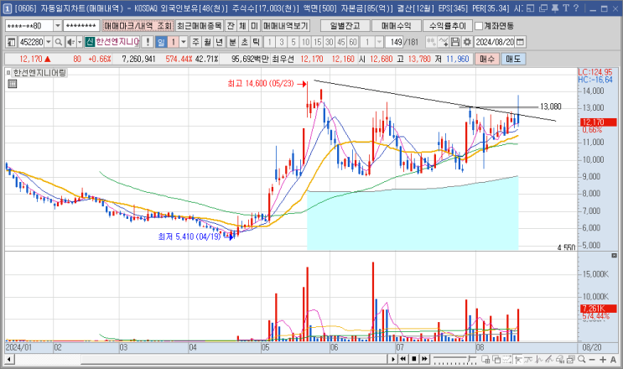Click the 최근매매종목 button
Screen dimensions: 623x369
200,26
